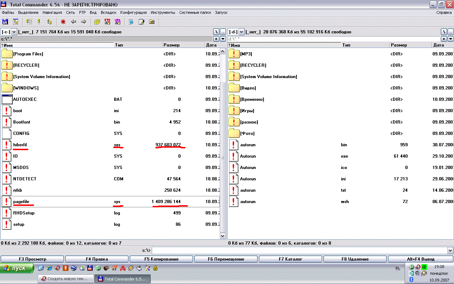The height and width of the screenshot is (284, 454).
Task: Go back with the left arrow icon
Action: [x=73, y=22]
